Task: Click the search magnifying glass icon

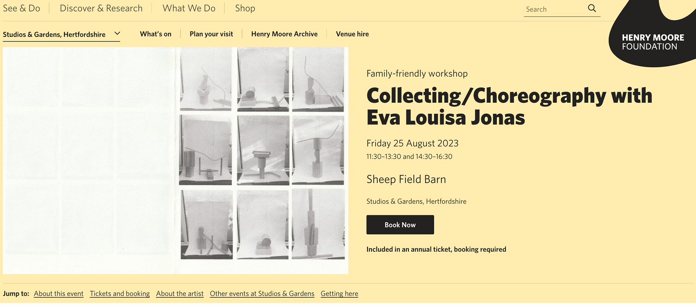Action: pos(592,8)
